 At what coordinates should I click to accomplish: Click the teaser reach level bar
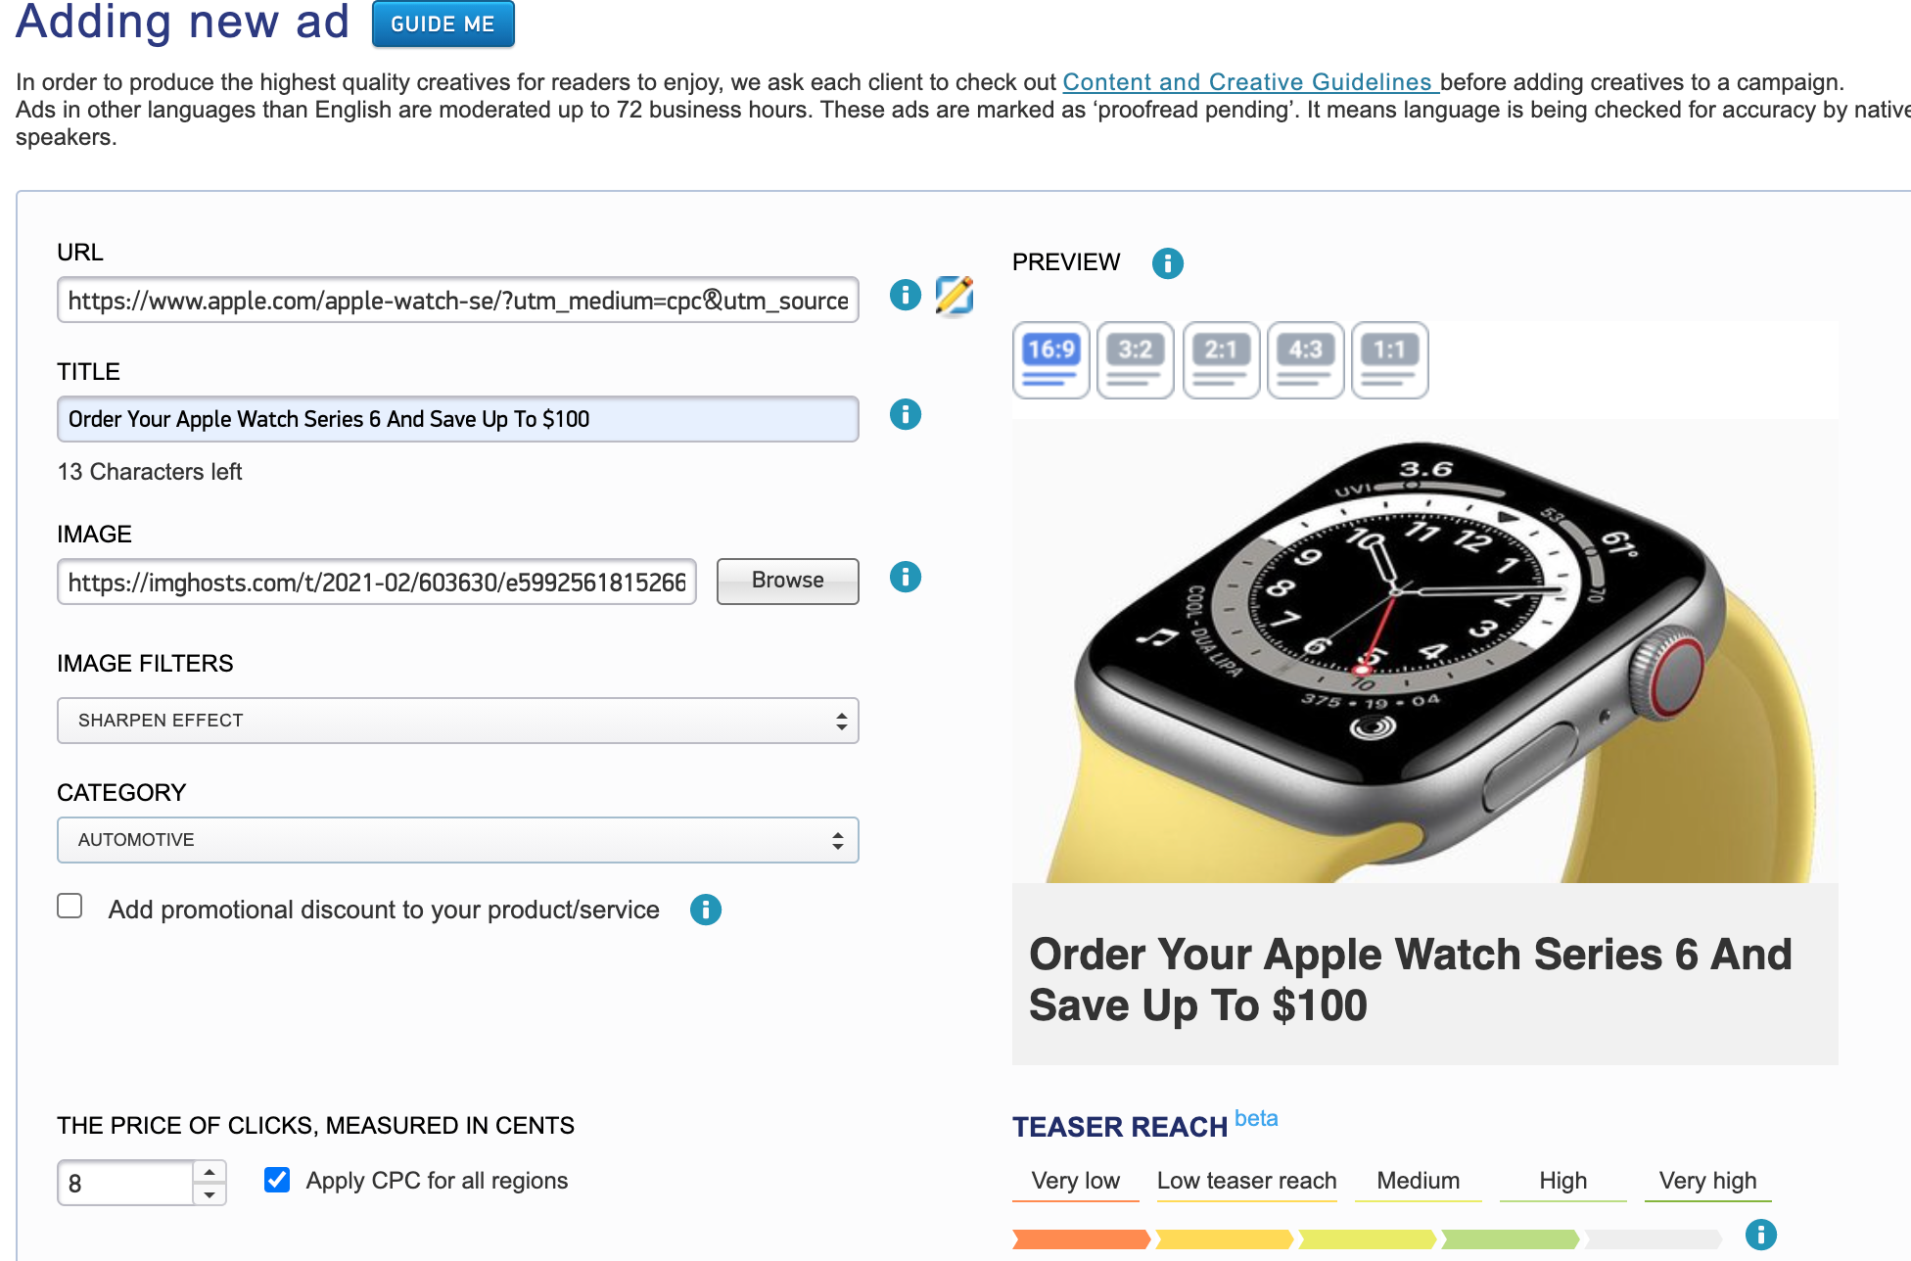click(x=1367, y=1239)
